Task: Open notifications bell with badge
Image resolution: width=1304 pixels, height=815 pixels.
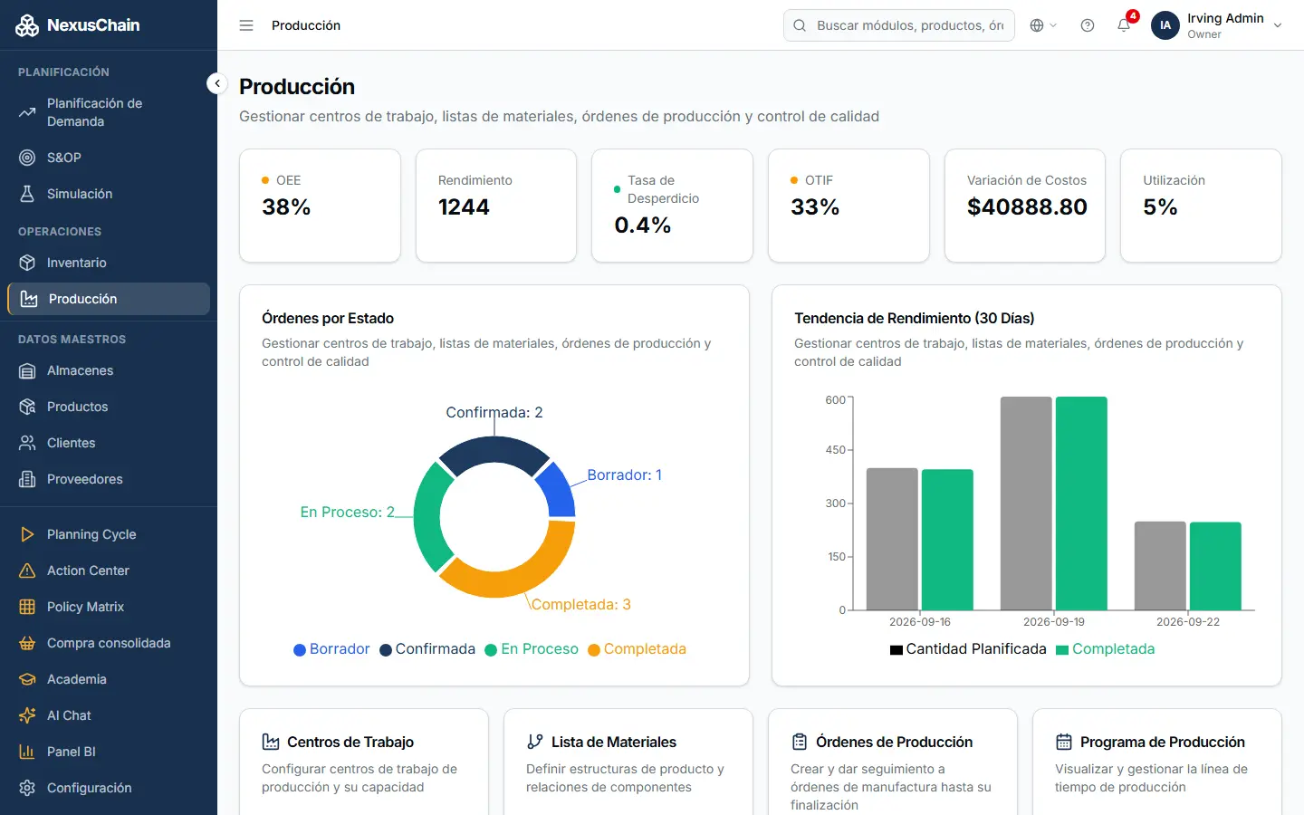Action: (x=1125, y=24)
